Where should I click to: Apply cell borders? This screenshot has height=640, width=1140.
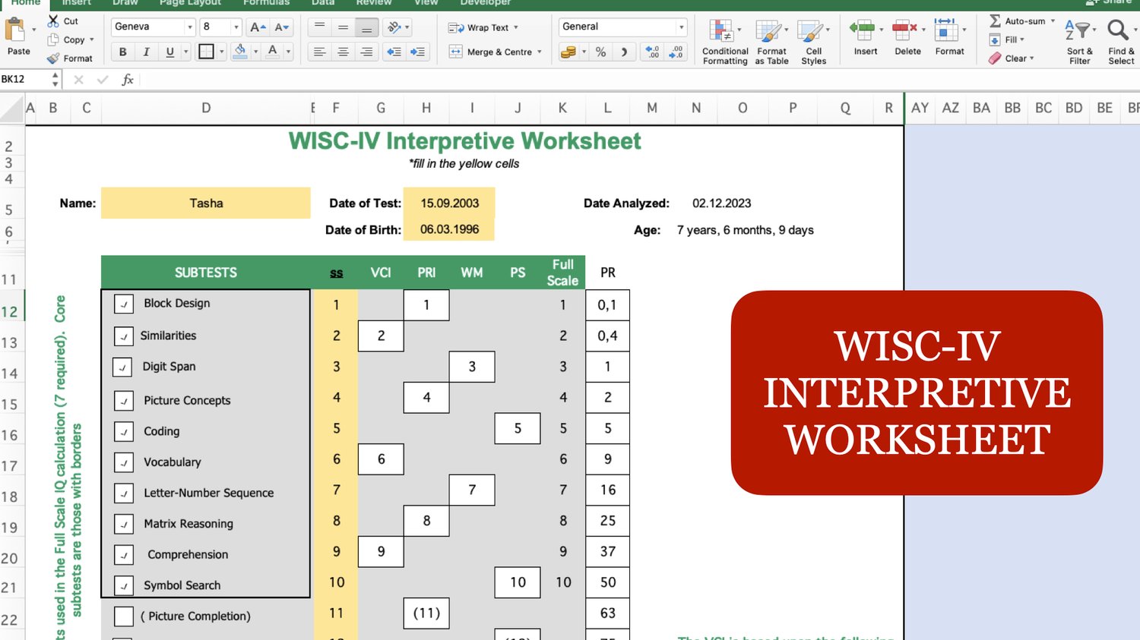point(206,52)
